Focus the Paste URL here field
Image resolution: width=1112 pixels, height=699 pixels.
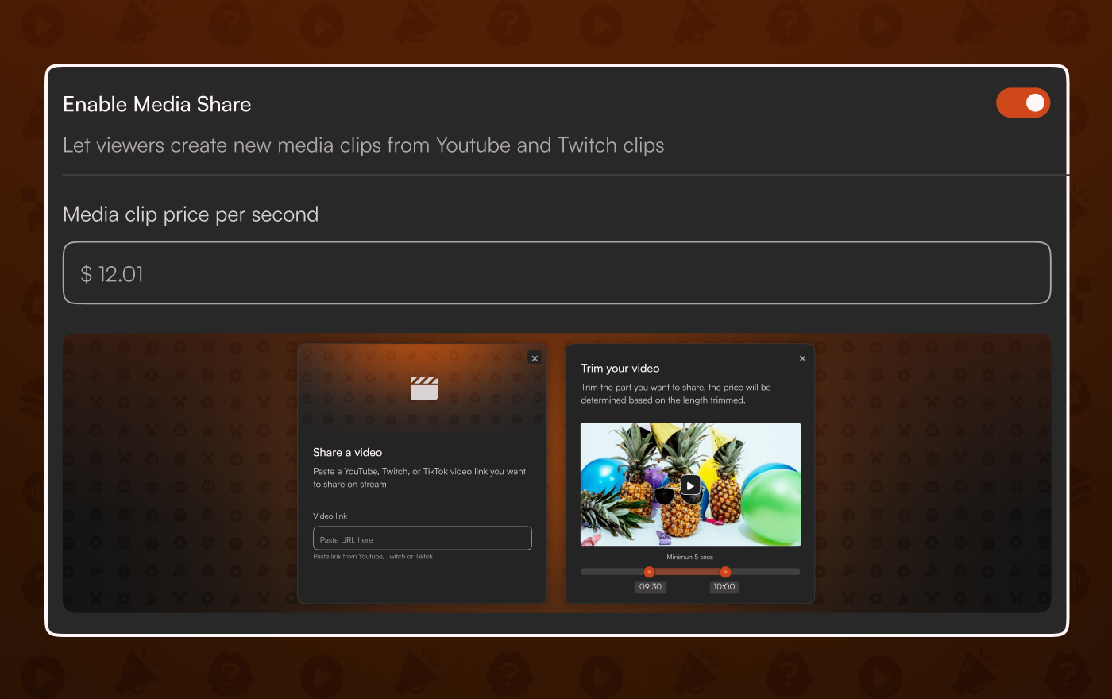[422, 539]
